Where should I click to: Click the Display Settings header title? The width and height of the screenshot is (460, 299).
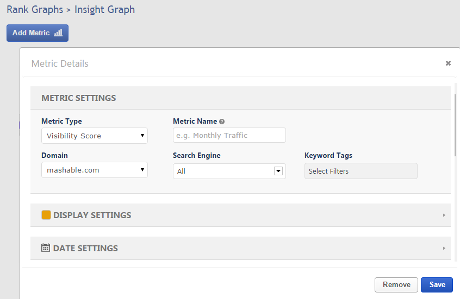point(92,215)
